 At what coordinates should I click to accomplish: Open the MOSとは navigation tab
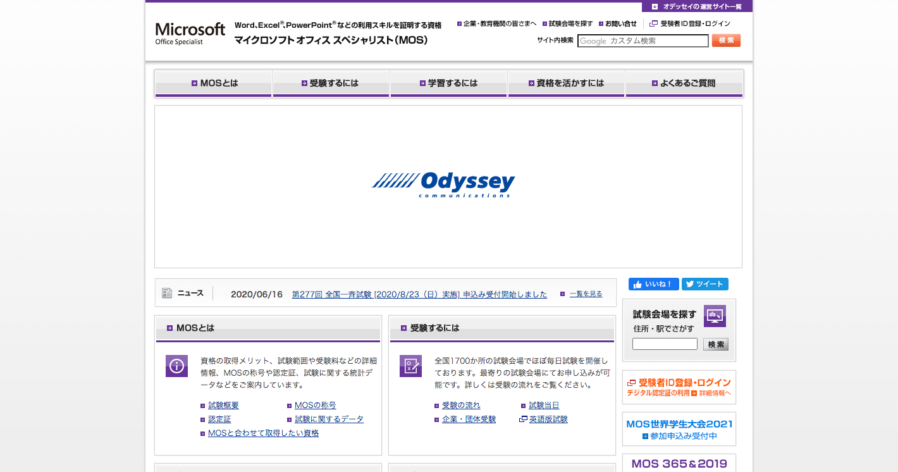point(214,84)
